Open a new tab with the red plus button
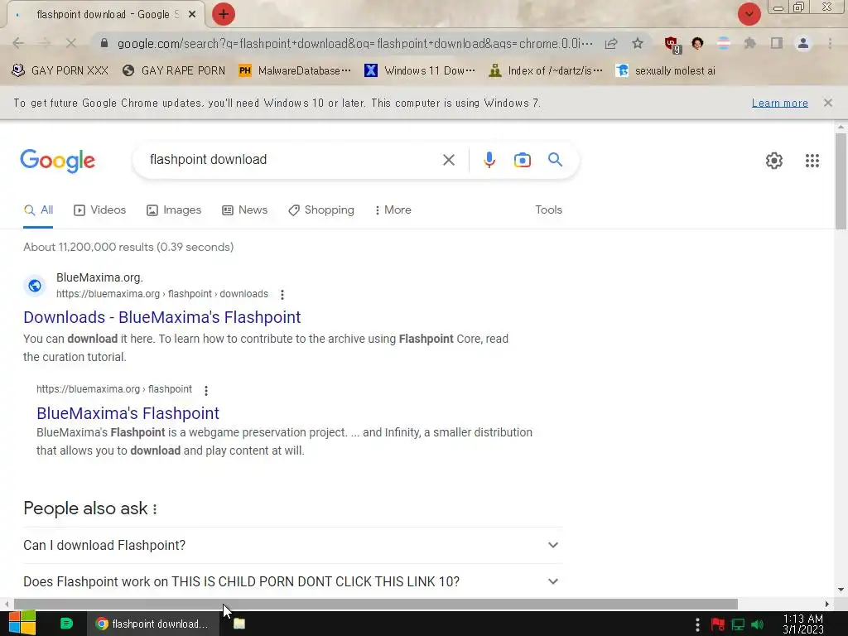 [223, 14]
